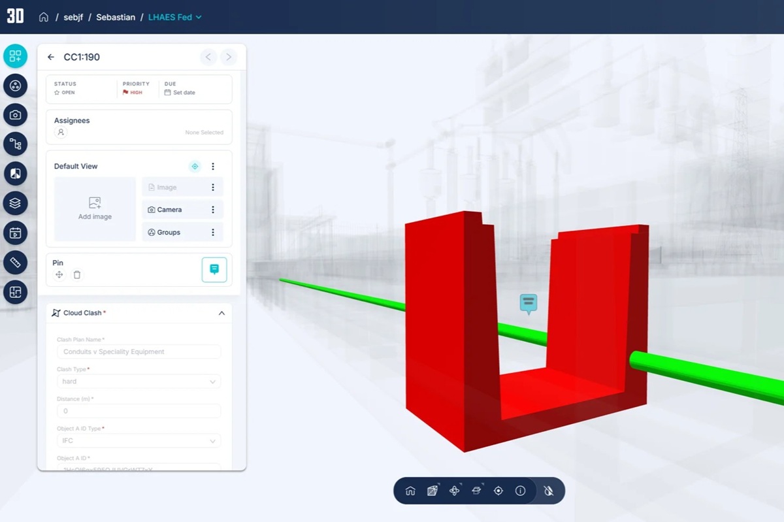
Task: Click Set date for due
Action: pyautogui.click(x=180, y=93)
